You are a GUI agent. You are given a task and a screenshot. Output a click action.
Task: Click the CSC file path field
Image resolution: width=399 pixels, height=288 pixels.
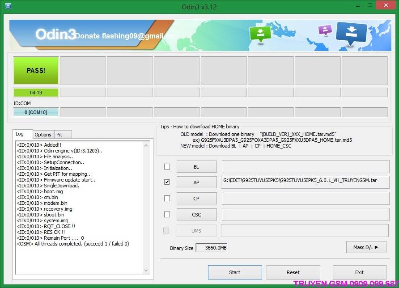(x=306, y=215)
